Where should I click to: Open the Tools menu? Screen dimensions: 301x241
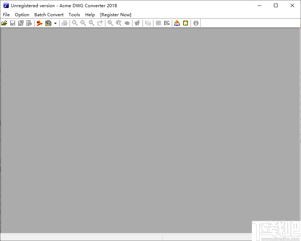tap(74, 14)
